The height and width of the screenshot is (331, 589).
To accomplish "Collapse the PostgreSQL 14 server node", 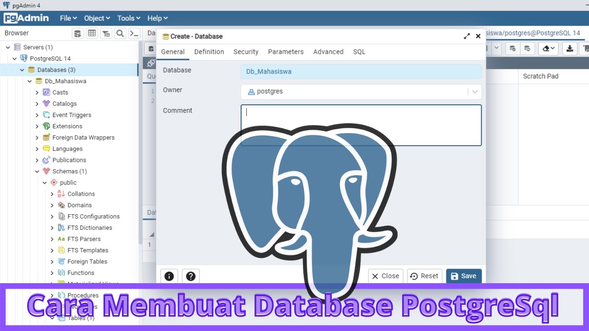I will (15, 58).
